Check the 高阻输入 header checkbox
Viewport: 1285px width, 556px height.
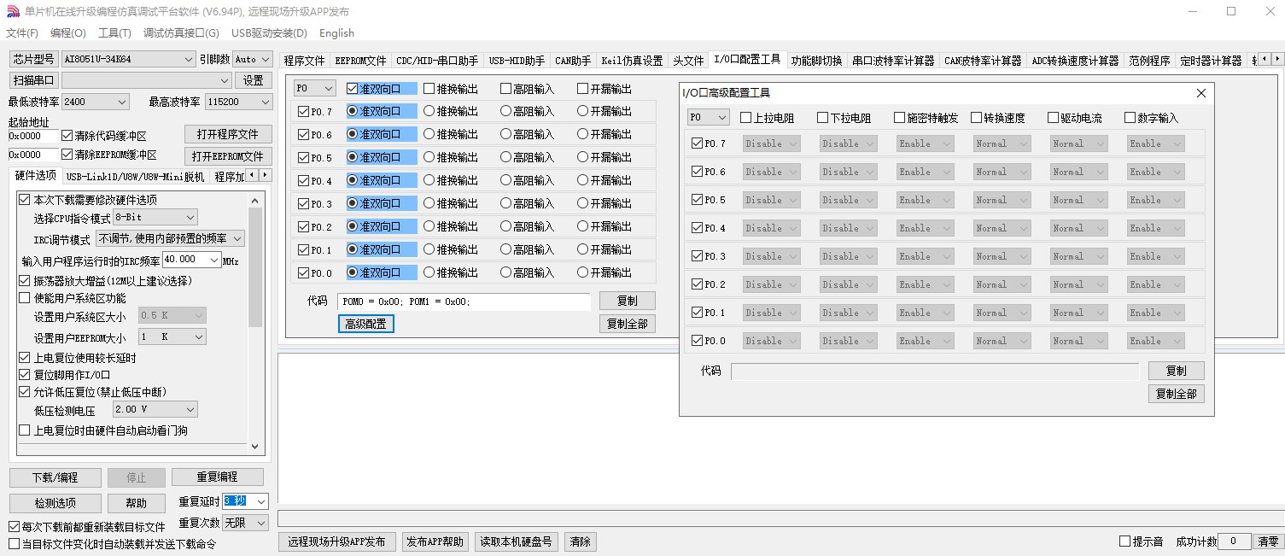[x=506, y=89]
